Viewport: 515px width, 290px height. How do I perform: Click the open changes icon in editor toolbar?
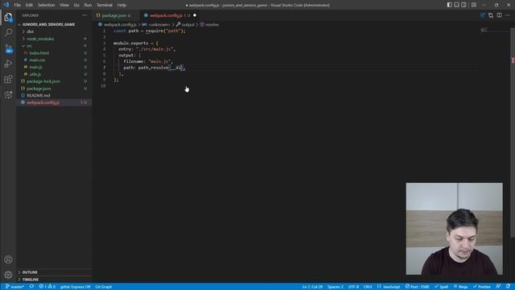click(x=491, y=15)
